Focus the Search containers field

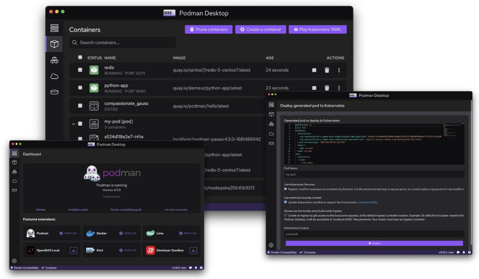pyautogui.click(x=122, y=43)
